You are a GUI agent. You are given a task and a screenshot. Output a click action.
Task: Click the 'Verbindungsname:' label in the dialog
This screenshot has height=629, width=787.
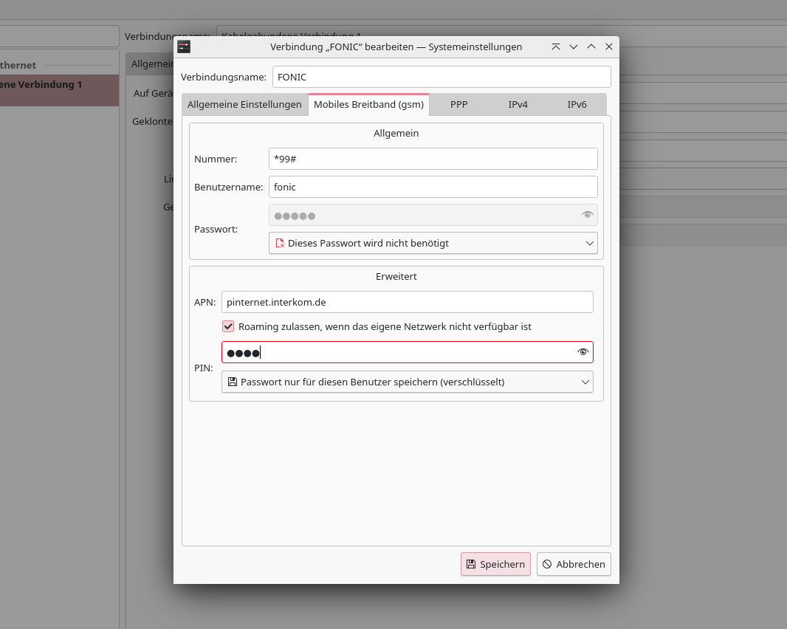tap(224, 77)
